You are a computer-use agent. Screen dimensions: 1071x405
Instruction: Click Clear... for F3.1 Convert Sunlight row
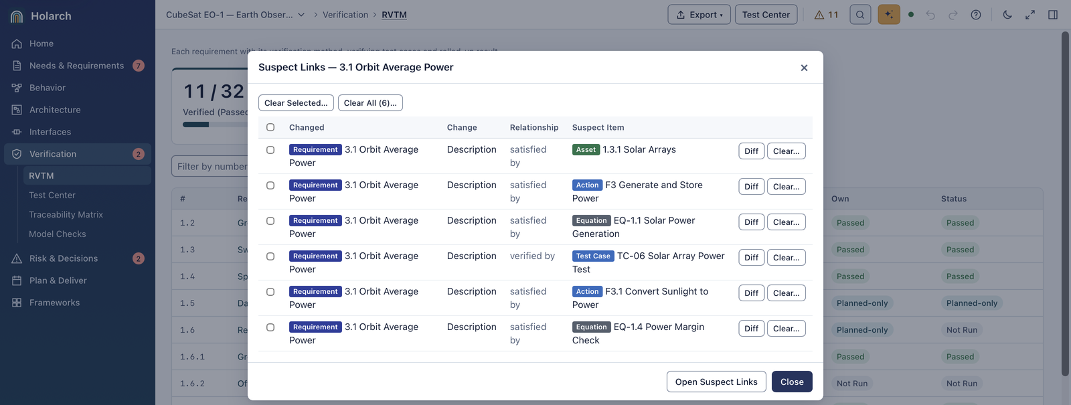coord(787,293)
